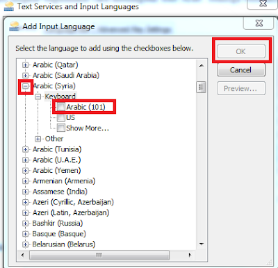Select the Arabic (U.A.E.) label
This screenshot has width=278, height=268.
point(57,160)
